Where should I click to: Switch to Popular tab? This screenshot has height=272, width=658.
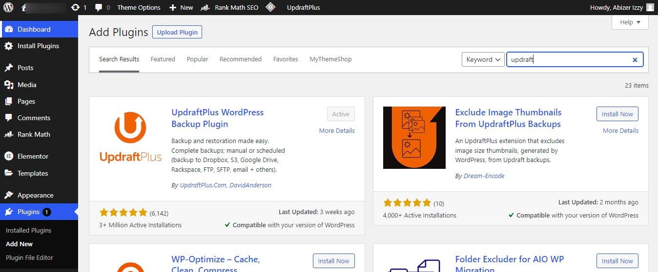197,59
